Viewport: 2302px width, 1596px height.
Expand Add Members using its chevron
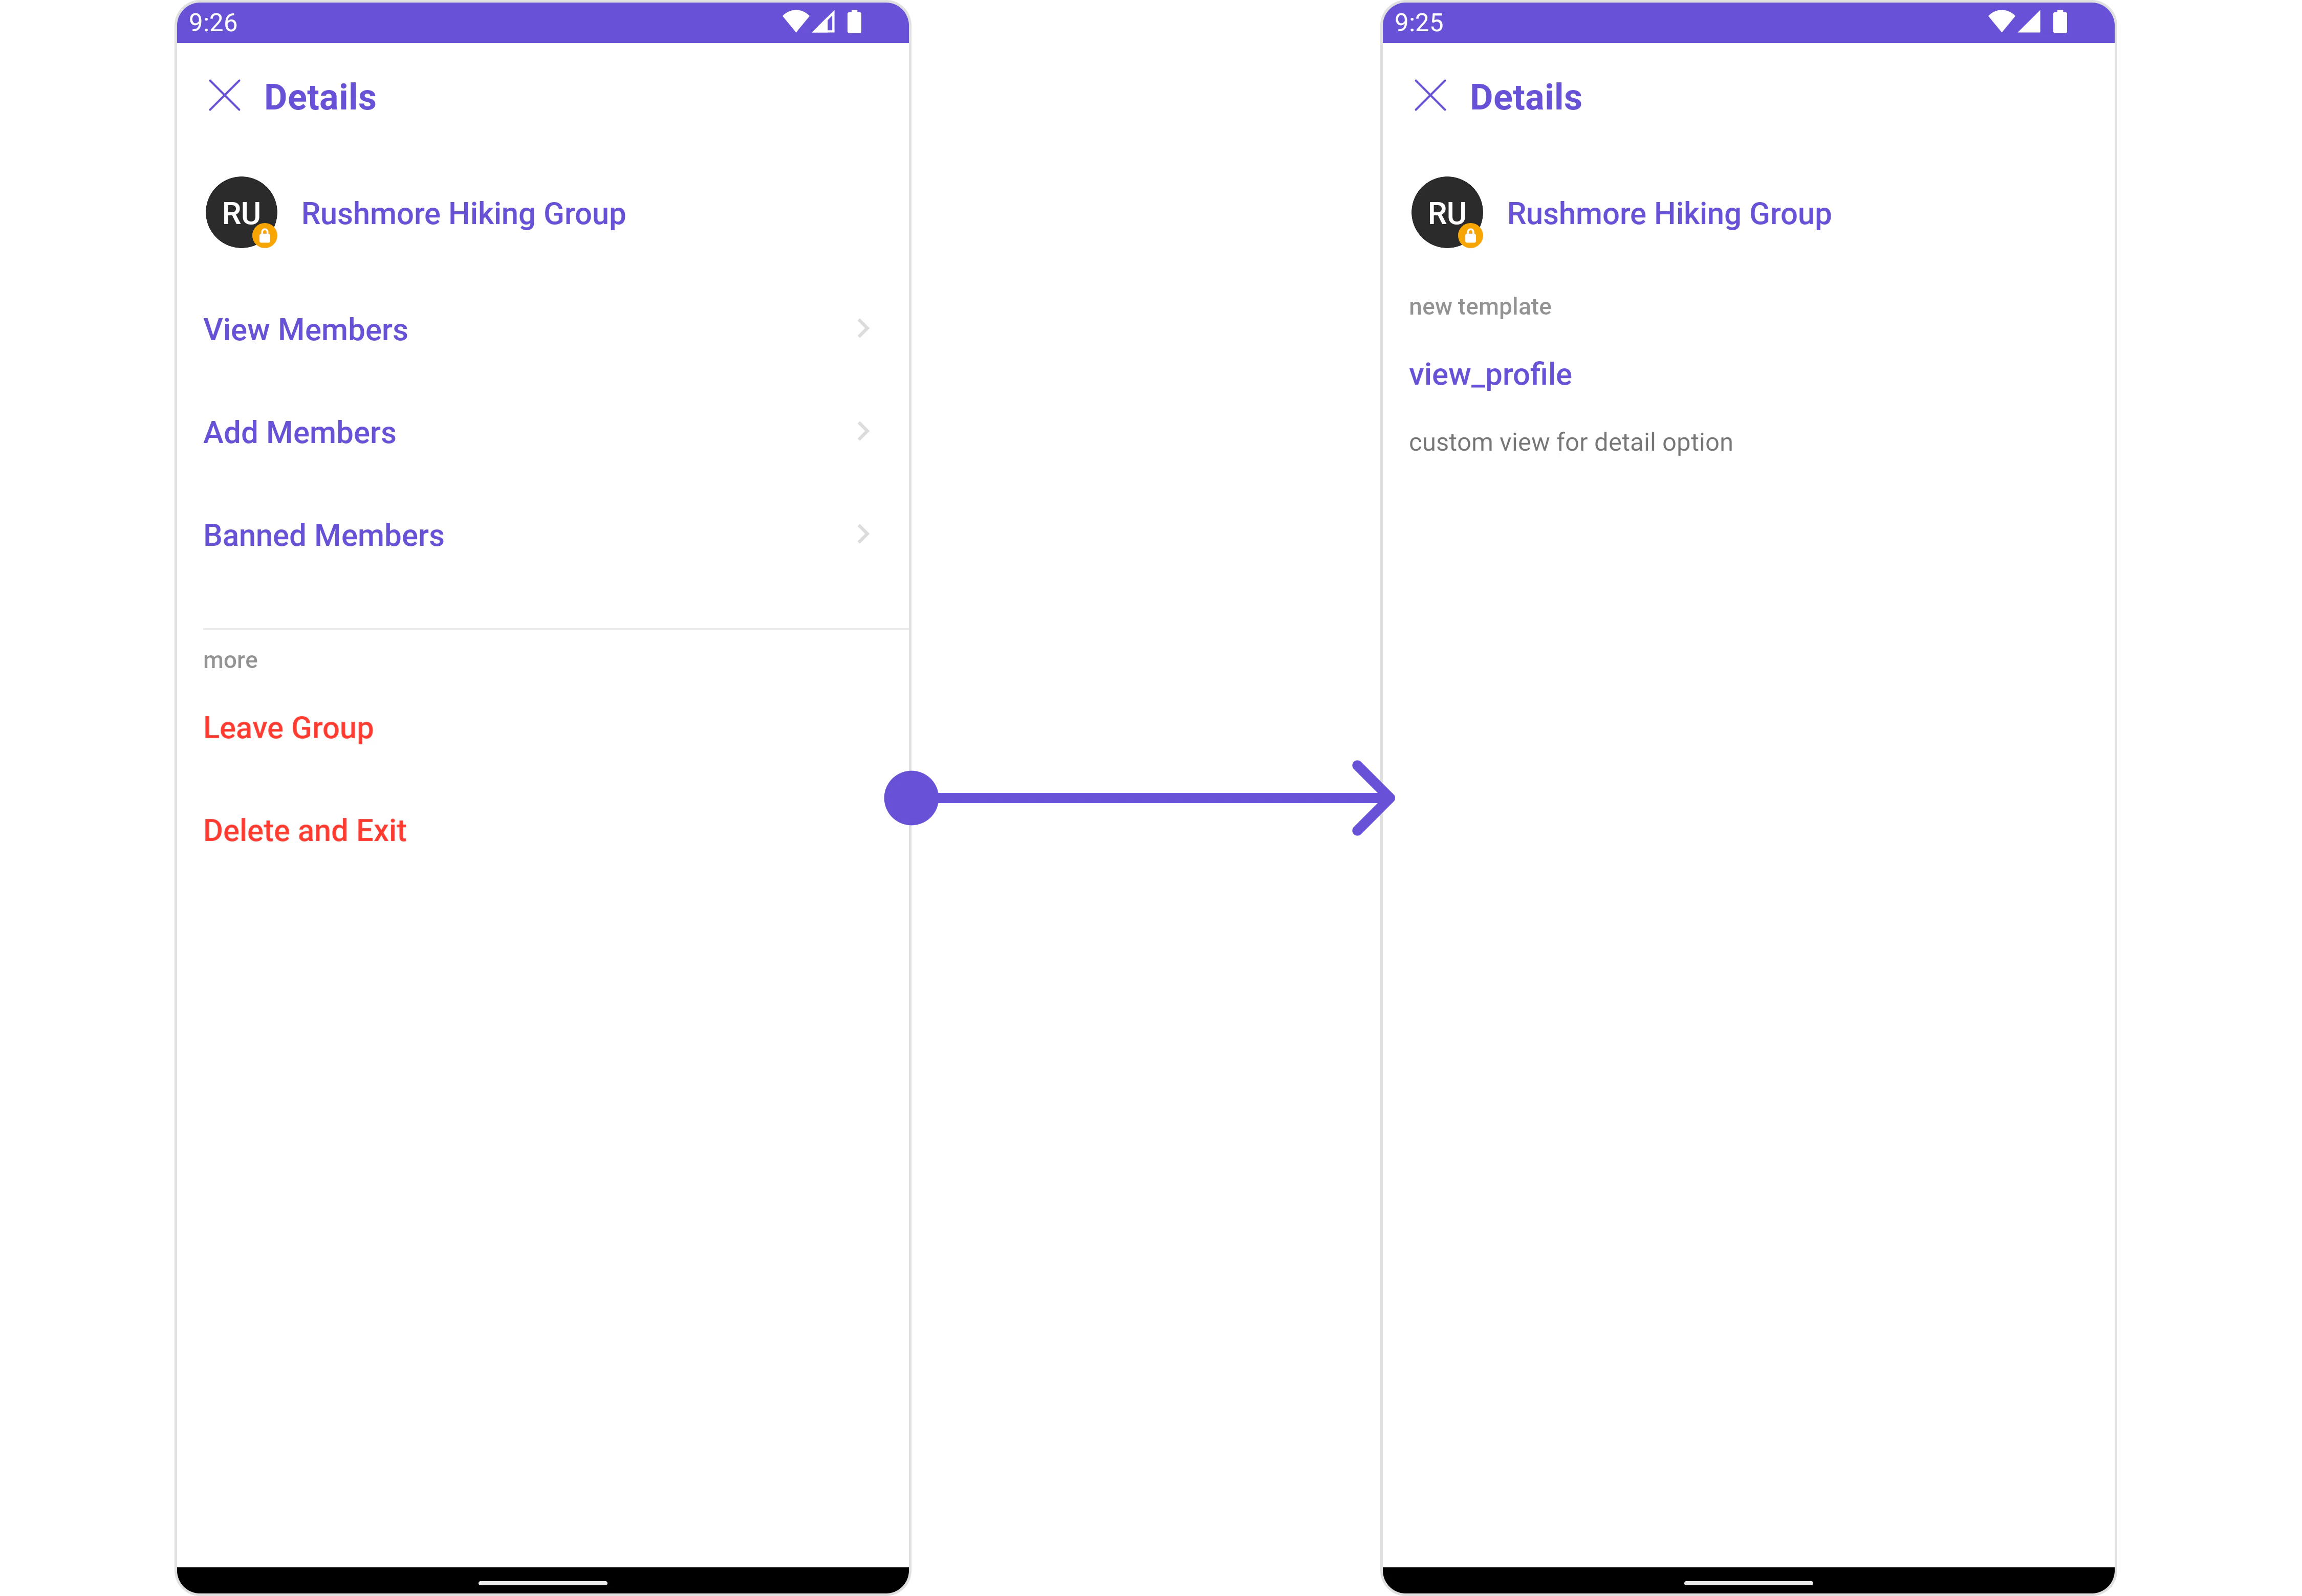[863, 432]
